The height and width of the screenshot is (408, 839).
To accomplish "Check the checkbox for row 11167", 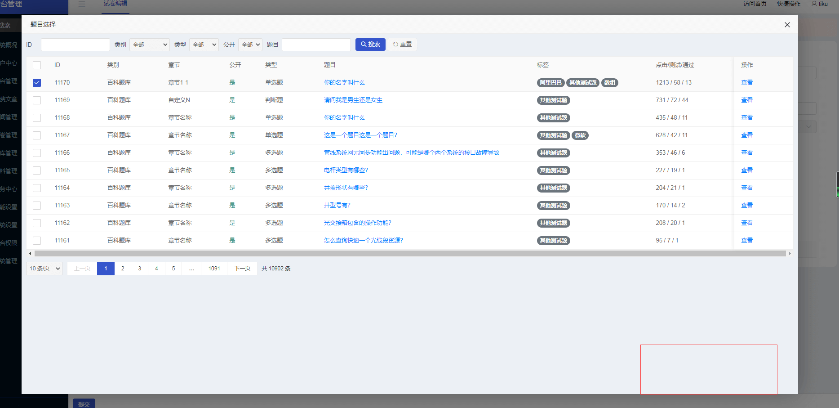I will tap(37, 135).
